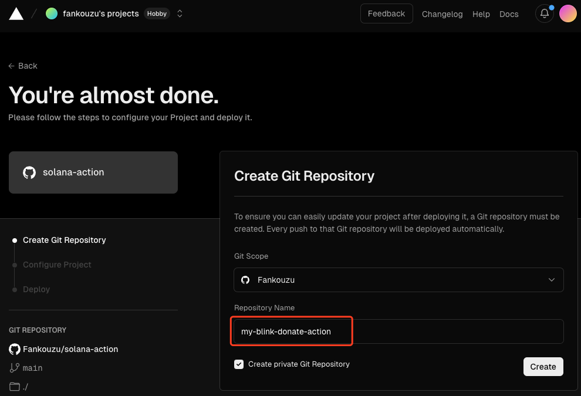Open the Docs link

(509, 14)
